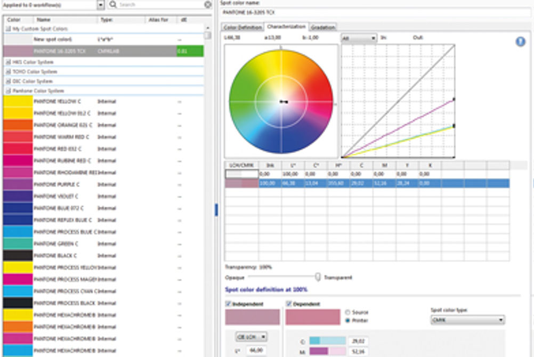This screenshot has height=357, width=534.
Task: Open the blue info help icon
Action: tap(520, 42)
